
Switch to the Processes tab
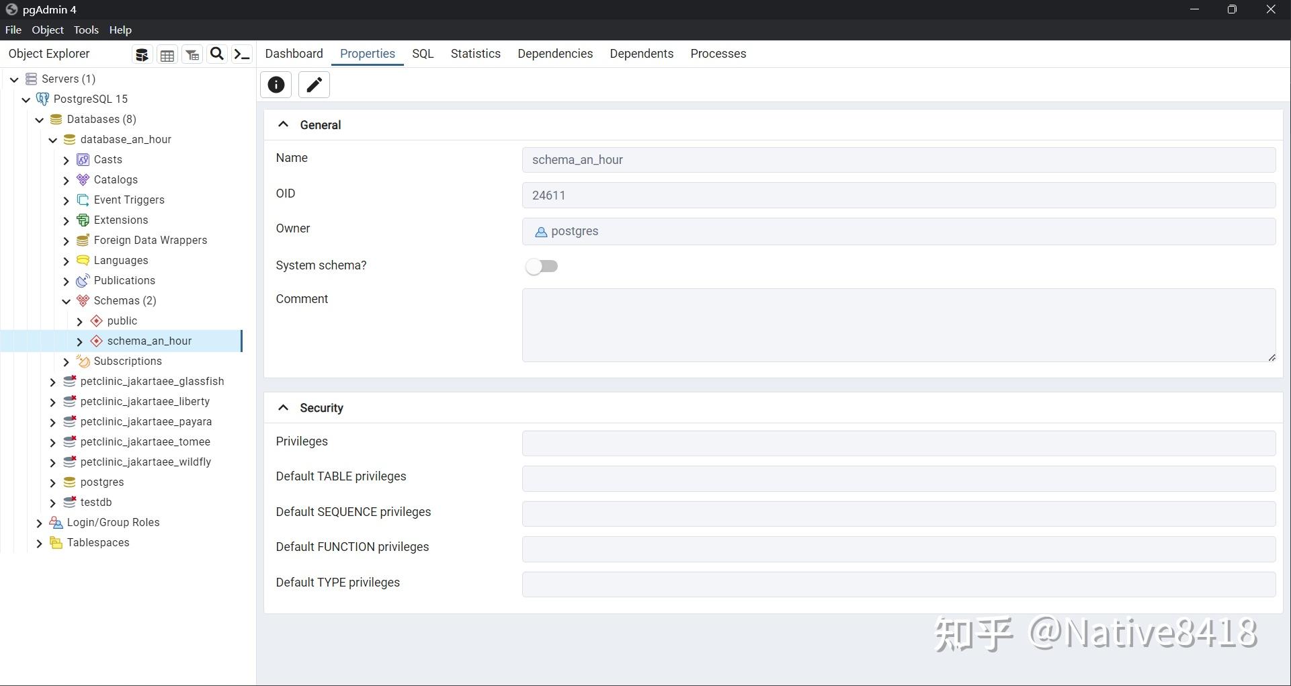point(718,54)
